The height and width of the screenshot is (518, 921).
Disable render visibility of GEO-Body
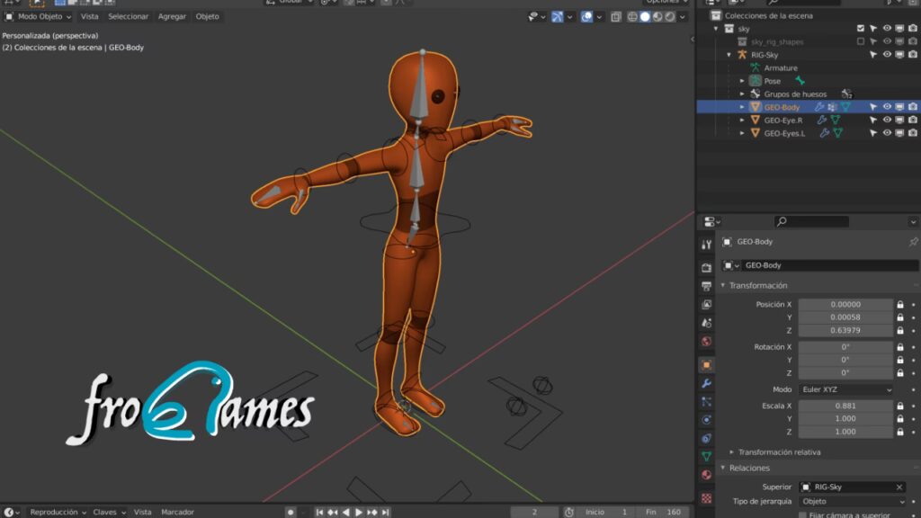tap(912, 106)
